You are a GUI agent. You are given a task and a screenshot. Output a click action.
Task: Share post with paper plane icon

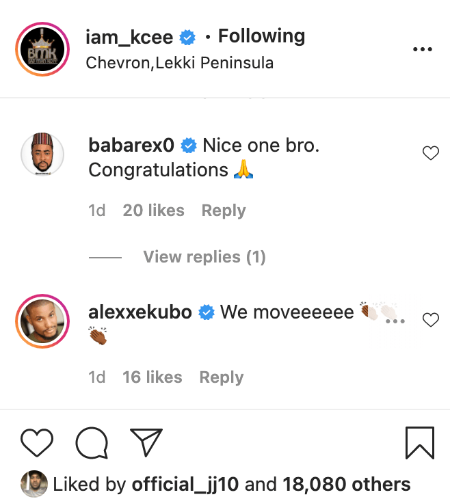pos(145,442)
